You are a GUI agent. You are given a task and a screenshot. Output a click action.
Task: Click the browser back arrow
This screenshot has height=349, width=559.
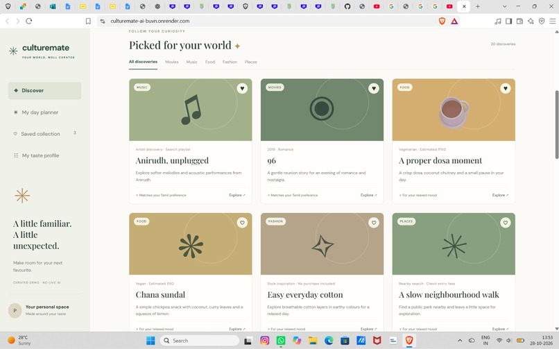click(x=7, y=21)
